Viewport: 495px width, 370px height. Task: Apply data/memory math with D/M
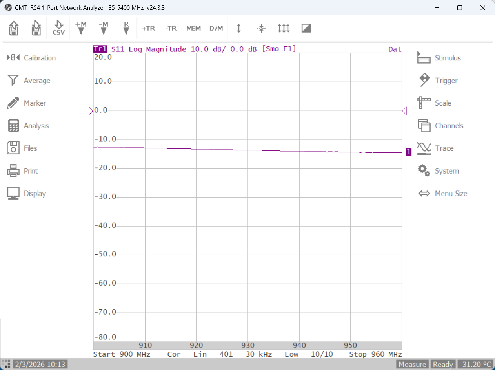point(216,28)
